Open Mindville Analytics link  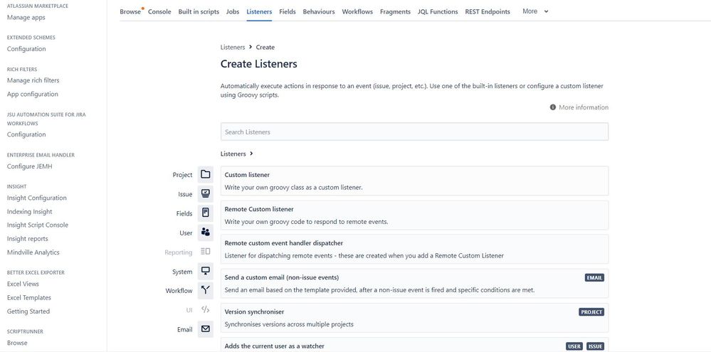coord(33,252)
